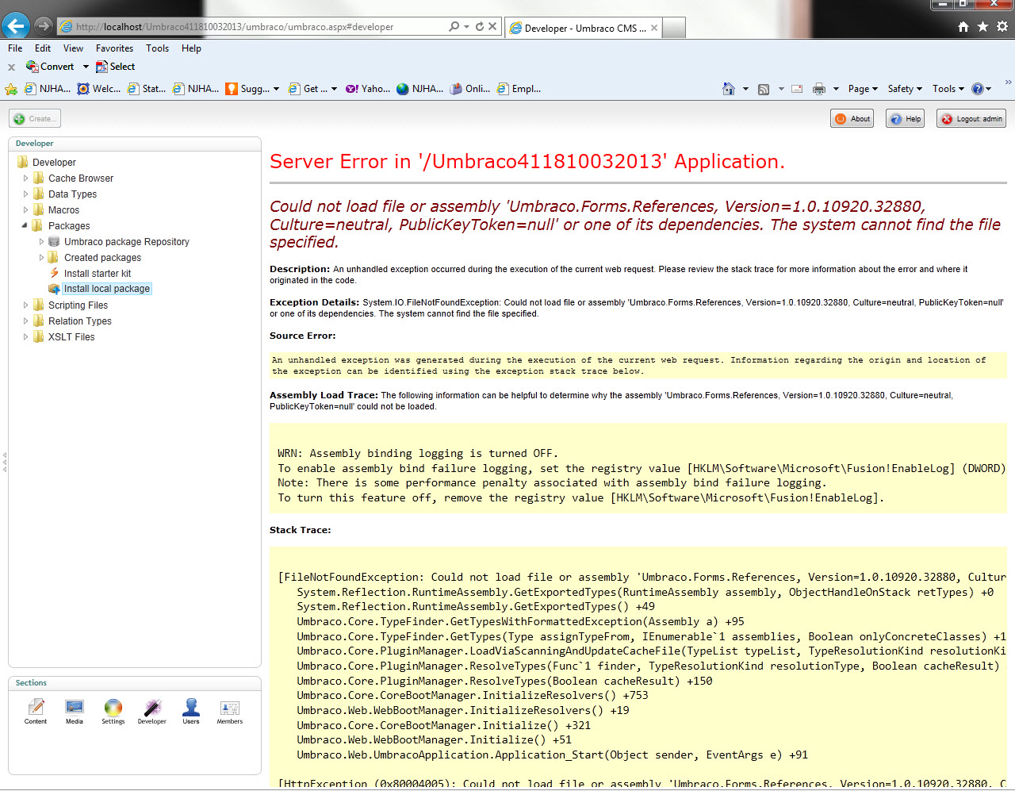Select Install starter kit tree item
Screen dimensions: 1015x791
pos(98,274)
